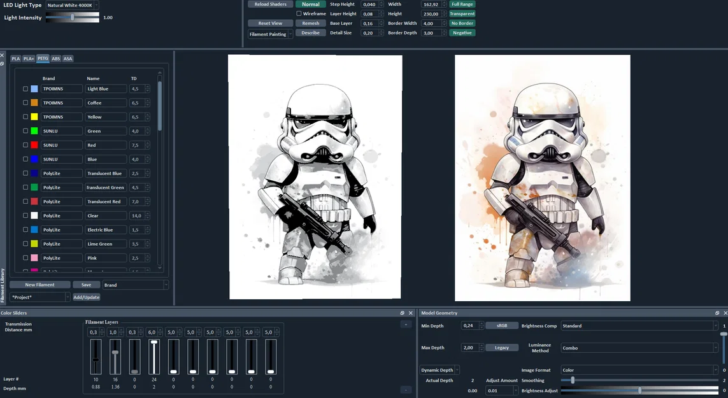728x398 pixels.
Task: Click the Add/Update button
Action: [x=87, y=297]
